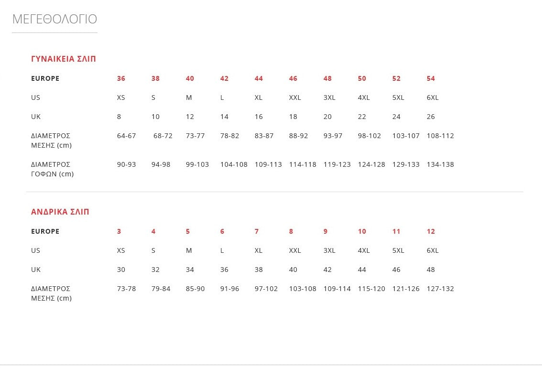Select women's UK size 14
The image size is (542, 368).
[224, 117]
